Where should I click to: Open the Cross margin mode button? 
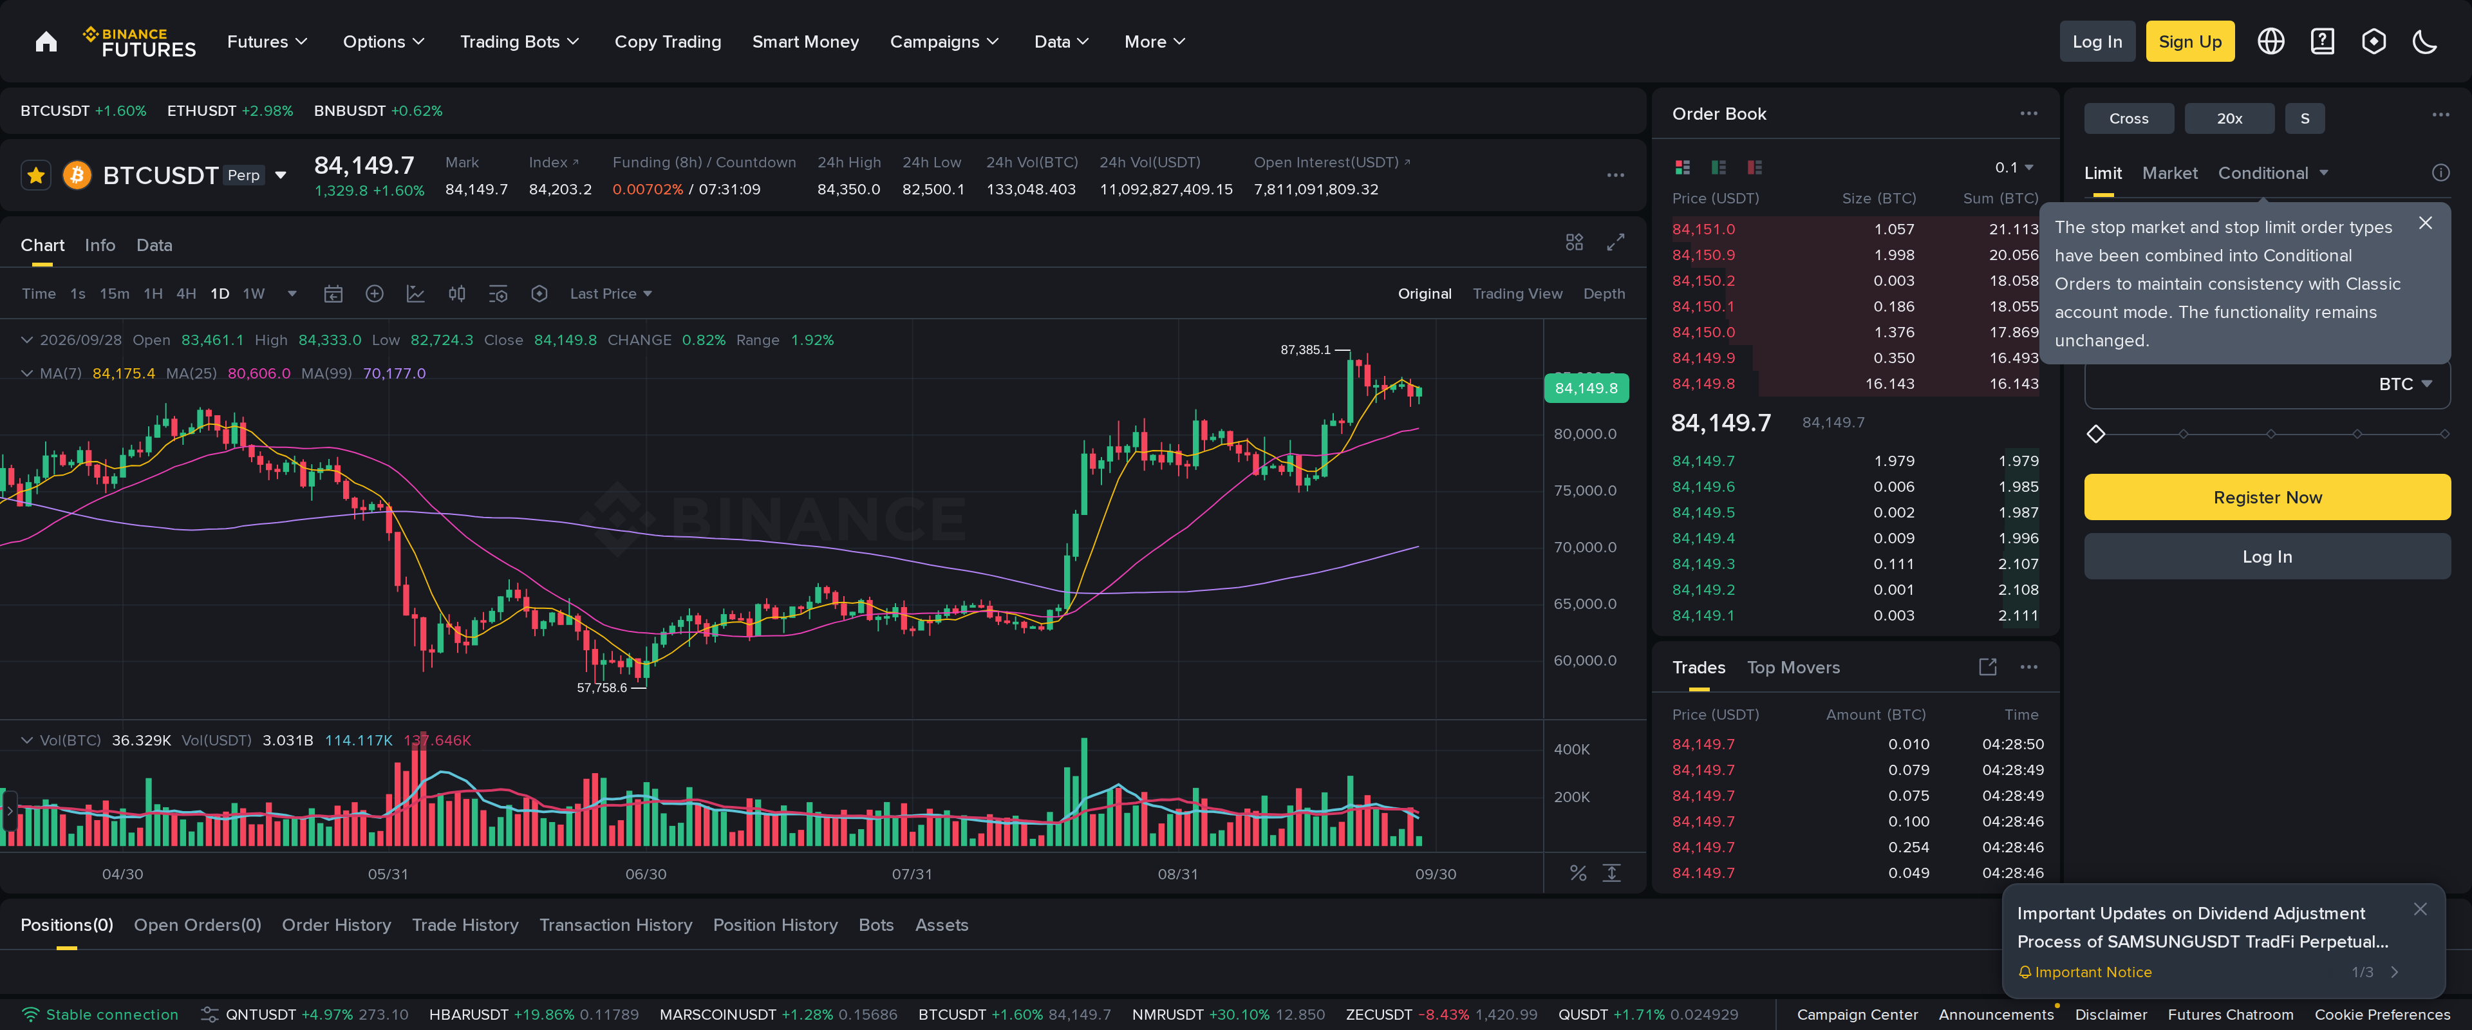[x=2128, y=118]
